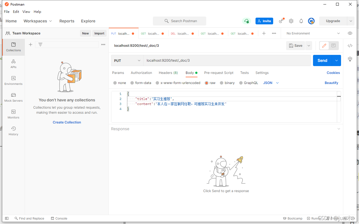Open the settings gear icon
The width and height of the screenshot is (359, 224).
[x=291, y=21]
